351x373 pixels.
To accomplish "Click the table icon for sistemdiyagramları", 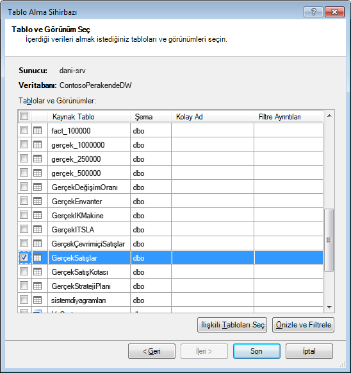I will 37,300.
